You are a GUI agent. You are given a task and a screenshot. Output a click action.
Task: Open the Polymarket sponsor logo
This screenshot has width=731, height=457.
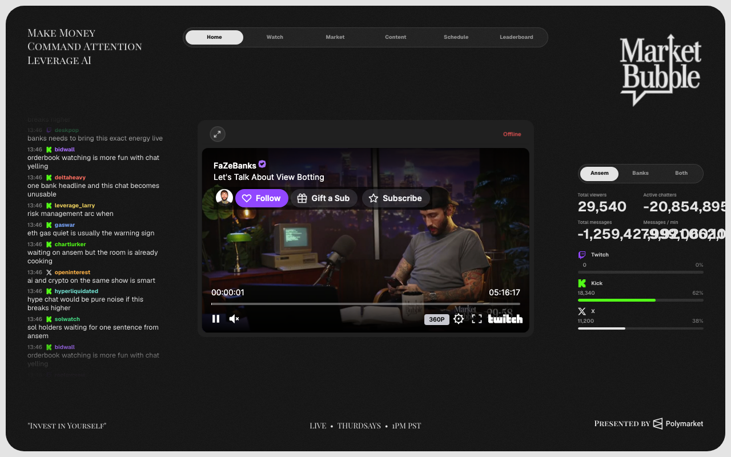pyautogui.click(x=678, y=423)
